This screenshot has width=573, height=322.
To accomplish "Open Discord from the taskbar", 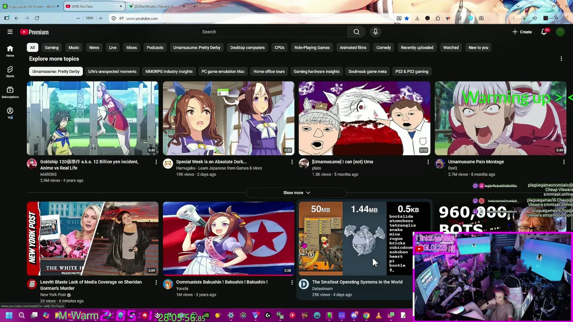I will coord(354,315).
